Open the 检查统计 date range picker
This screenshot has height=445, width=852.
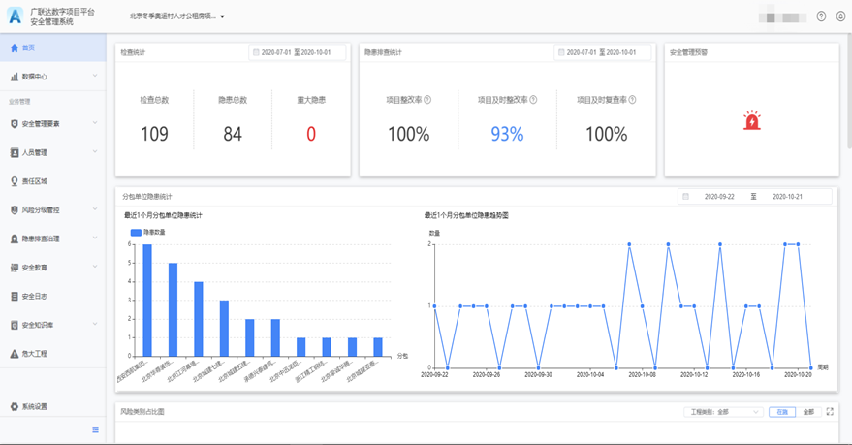tap(298, 52)
